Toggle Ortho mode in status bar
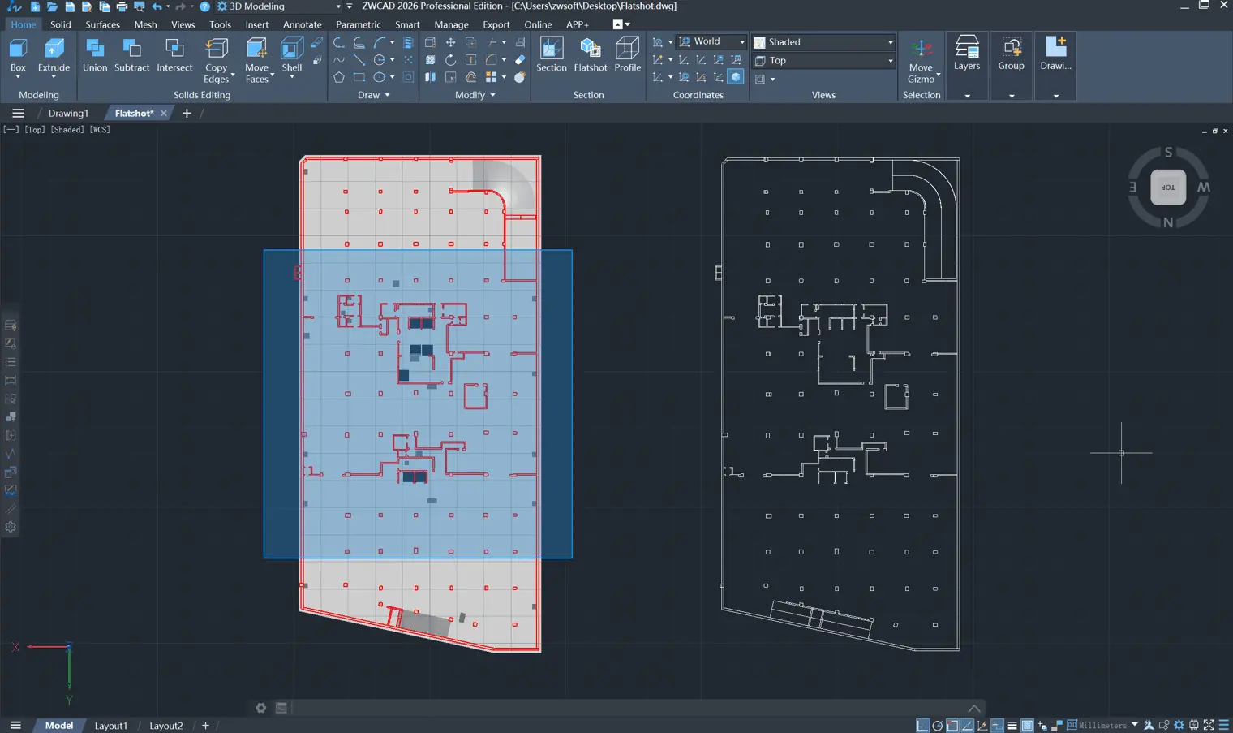Screen dimensions: 1233x733 tap(922, 725)
